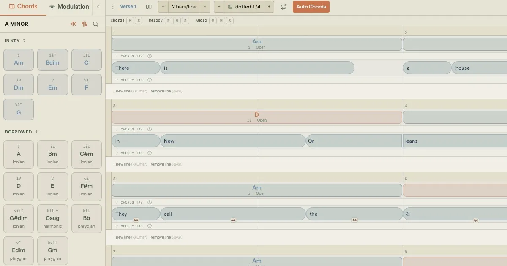
Task: Increase bars per line with plus
Action: point(205,7)
